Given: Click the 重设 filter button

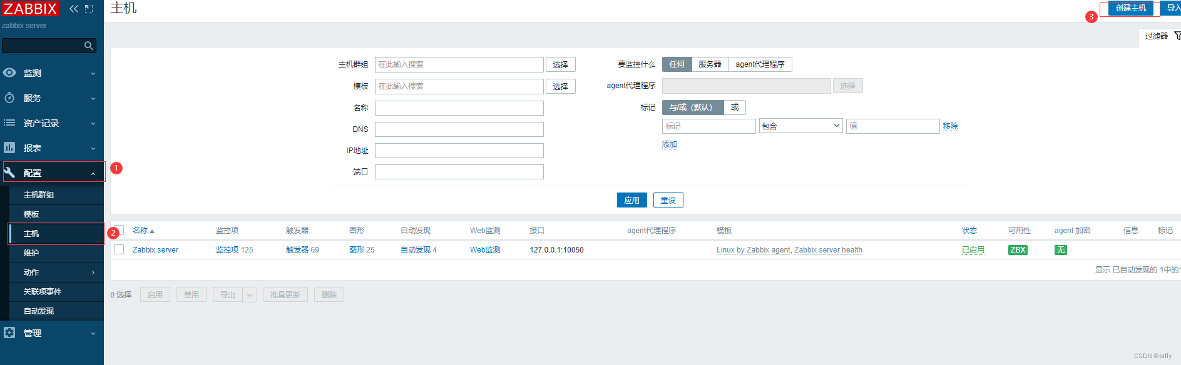Looking at the screenshot, I should (x=668, y=200).
